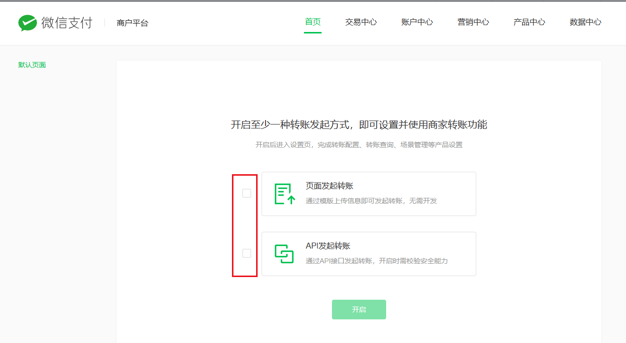
Task: Switch to the 首页 tab
Action: pyautogui.click(x=312, y=22)
